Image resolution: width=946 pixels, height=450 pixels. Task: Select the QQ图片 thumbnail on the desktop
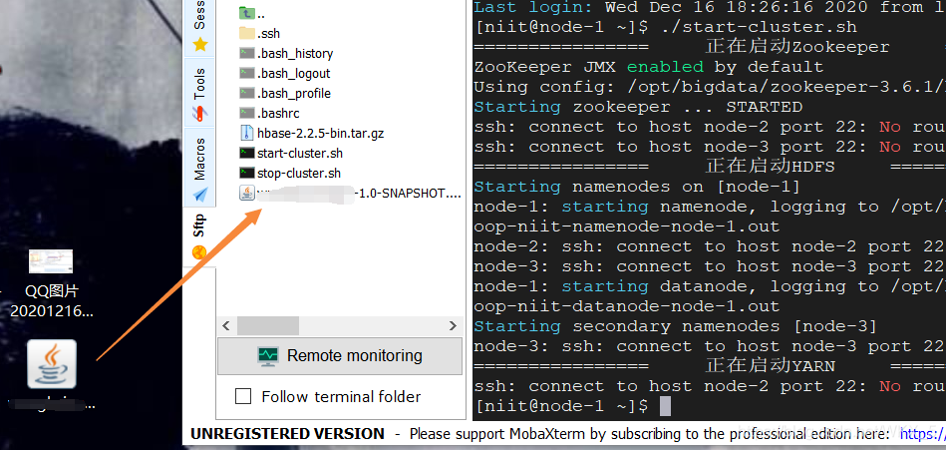(x=51, y=261)
